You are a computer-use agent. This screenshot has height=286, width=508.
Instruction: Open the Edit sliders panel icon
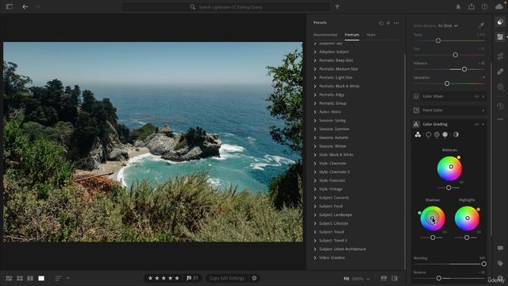tap(500, 37)
